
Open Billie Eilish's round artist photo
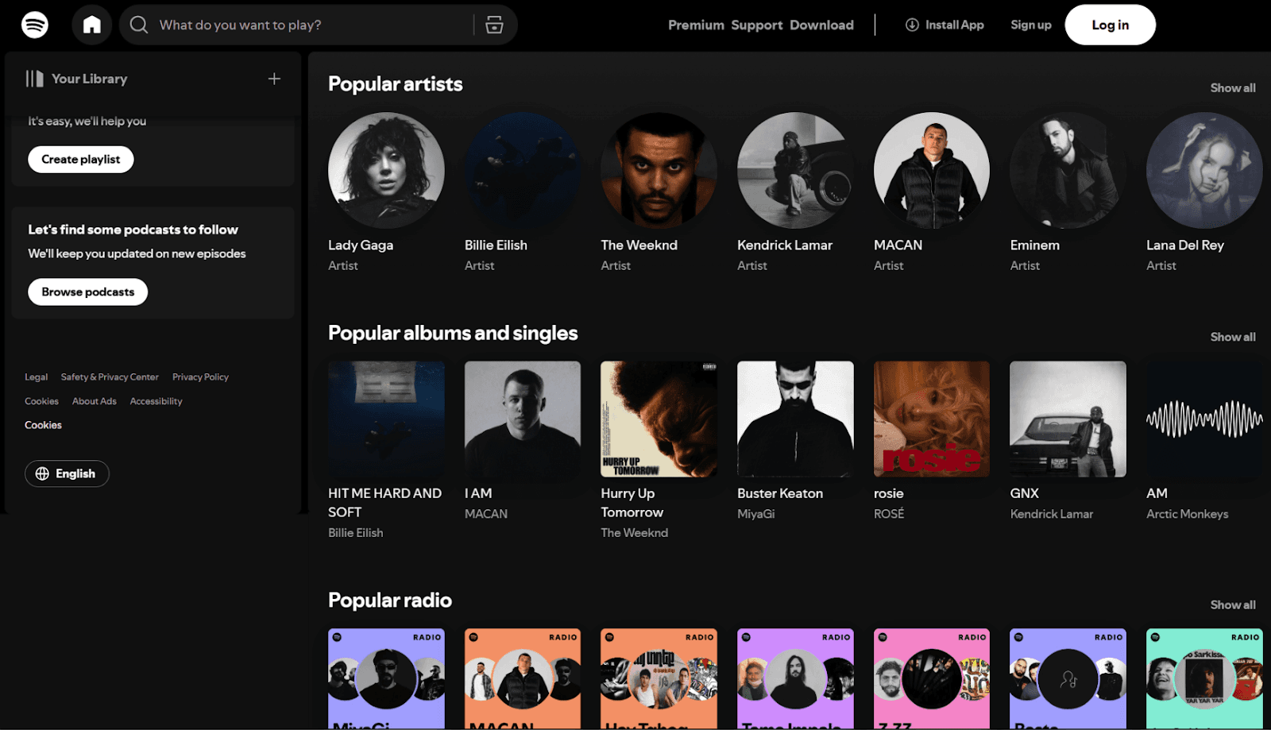pyautogui.click(x=523, y=170)
